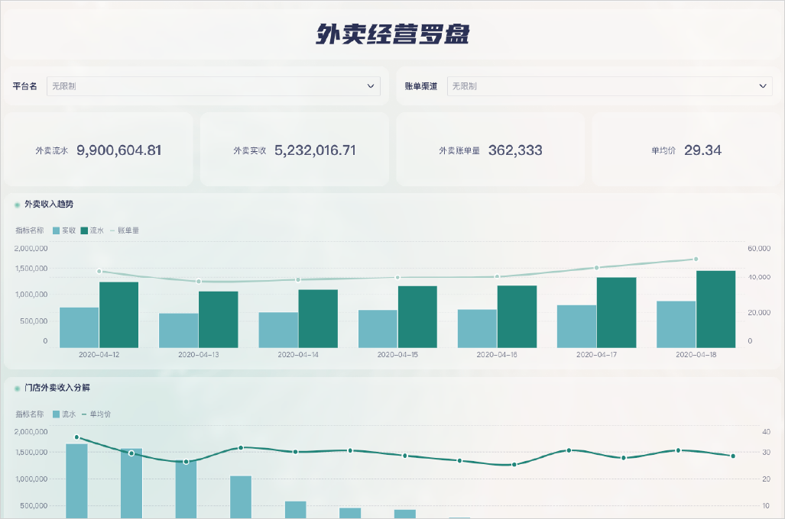Click first 单均价 line point in store chart

(76, 437)
